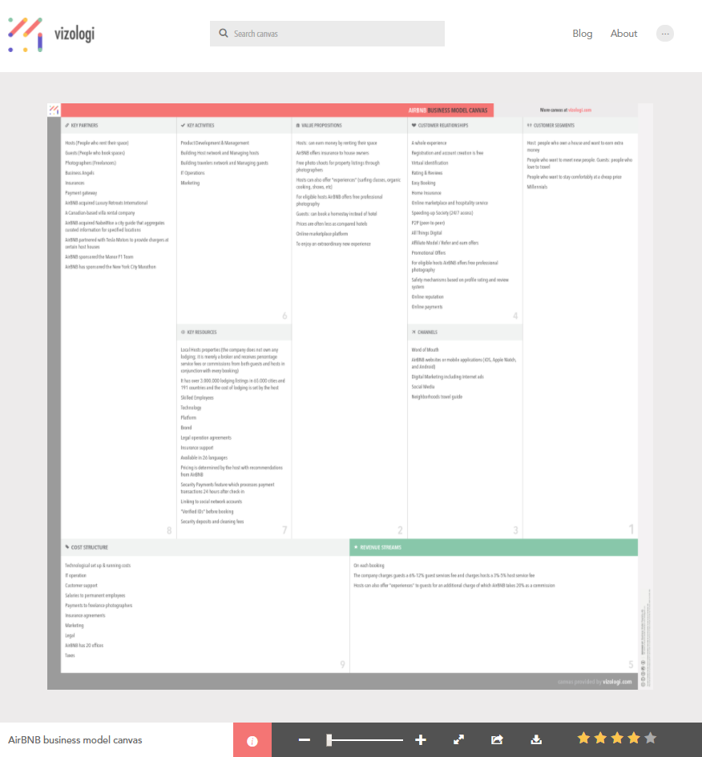
Task: Open the About page
Action: pos(623,34)
